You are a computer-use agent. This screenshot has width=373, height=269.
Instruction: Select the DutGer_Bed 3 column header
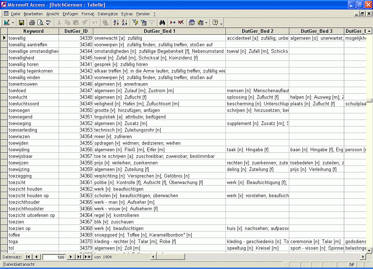317,31
